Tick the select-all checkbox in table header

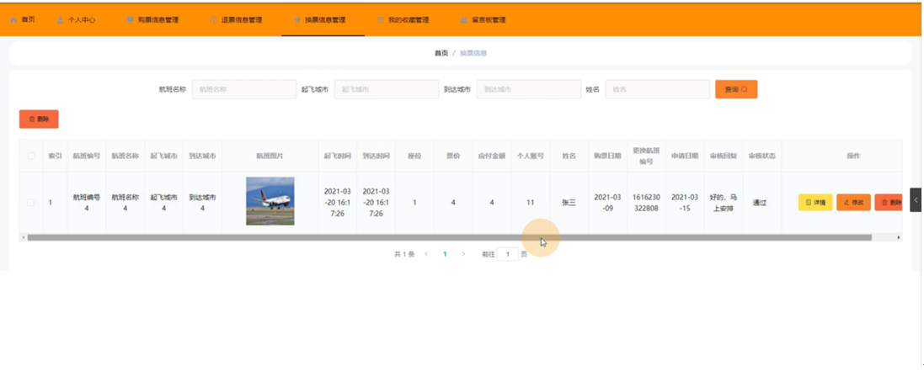pos(31,156)
